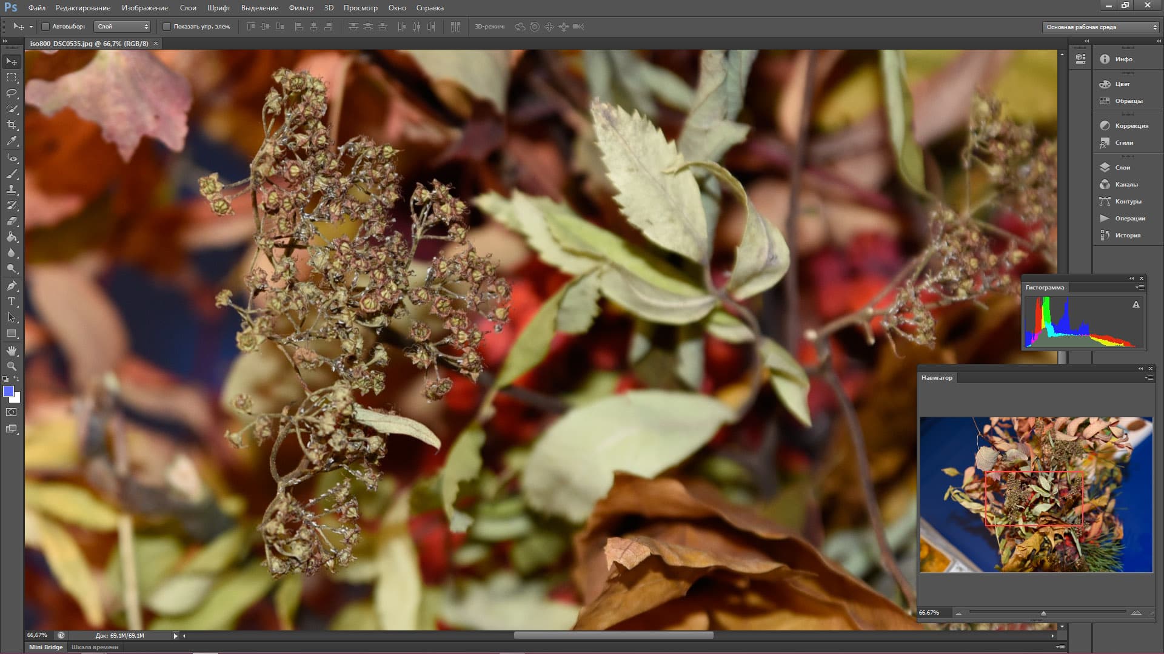Open the Mini Bridge tab

click(46, 647)
